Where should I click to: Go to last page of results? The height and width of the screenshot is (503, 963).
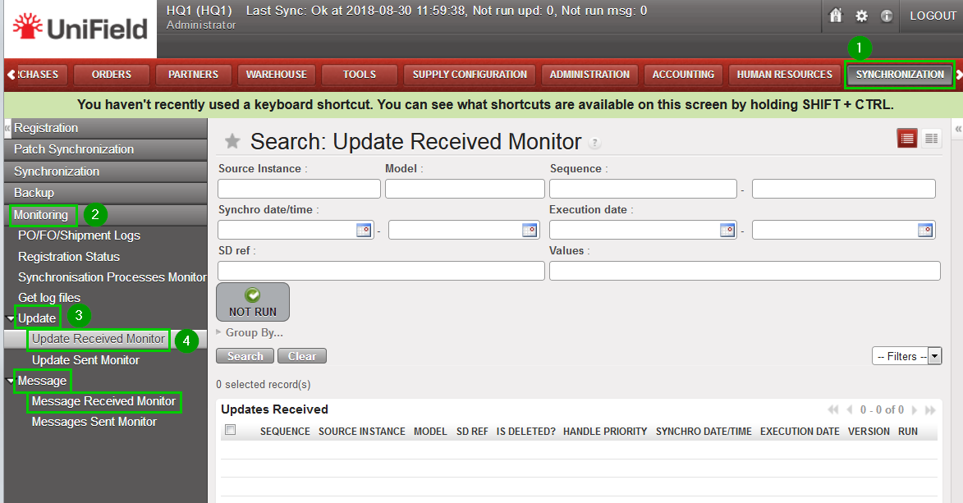[x=930, y=409]
